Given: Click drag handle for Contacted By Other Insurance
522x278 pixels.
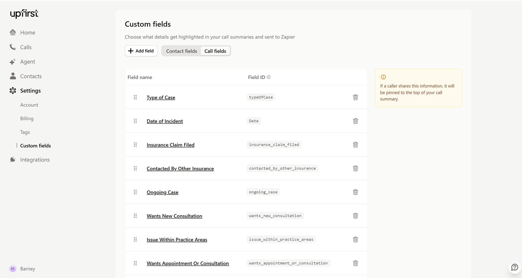Looking at the screenshot, I should pyautogui.click(x=135, y=168).
